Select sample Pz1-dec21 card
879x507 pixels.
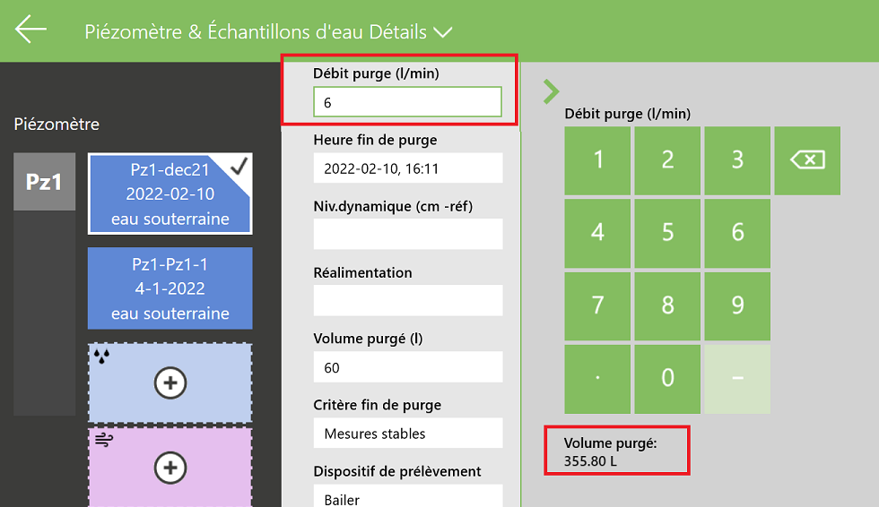click(170, 193)
